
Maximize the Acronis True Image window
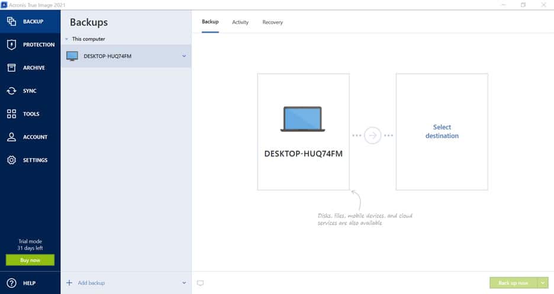click(523, 5)
